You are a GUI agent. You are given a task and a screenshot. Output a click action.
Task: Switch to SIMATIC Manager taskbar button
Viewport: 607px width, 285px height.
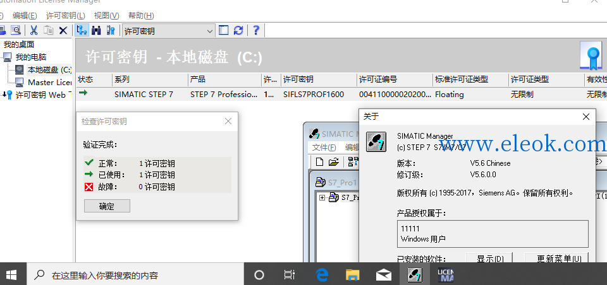[x=415, y=275]
